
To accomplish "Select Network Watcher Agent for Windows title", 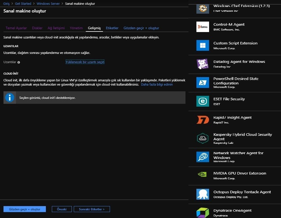I will tap(238, 155).
